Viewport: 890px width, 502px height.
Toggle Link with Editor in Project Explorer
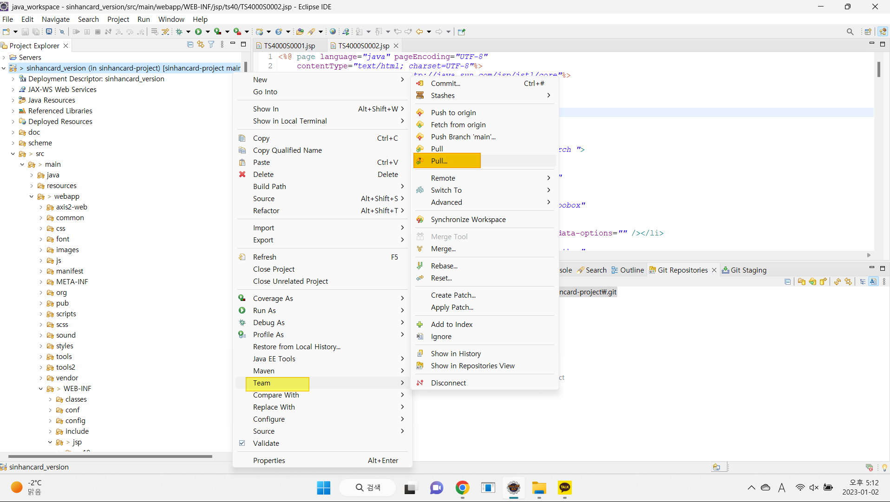click(201, 45)
